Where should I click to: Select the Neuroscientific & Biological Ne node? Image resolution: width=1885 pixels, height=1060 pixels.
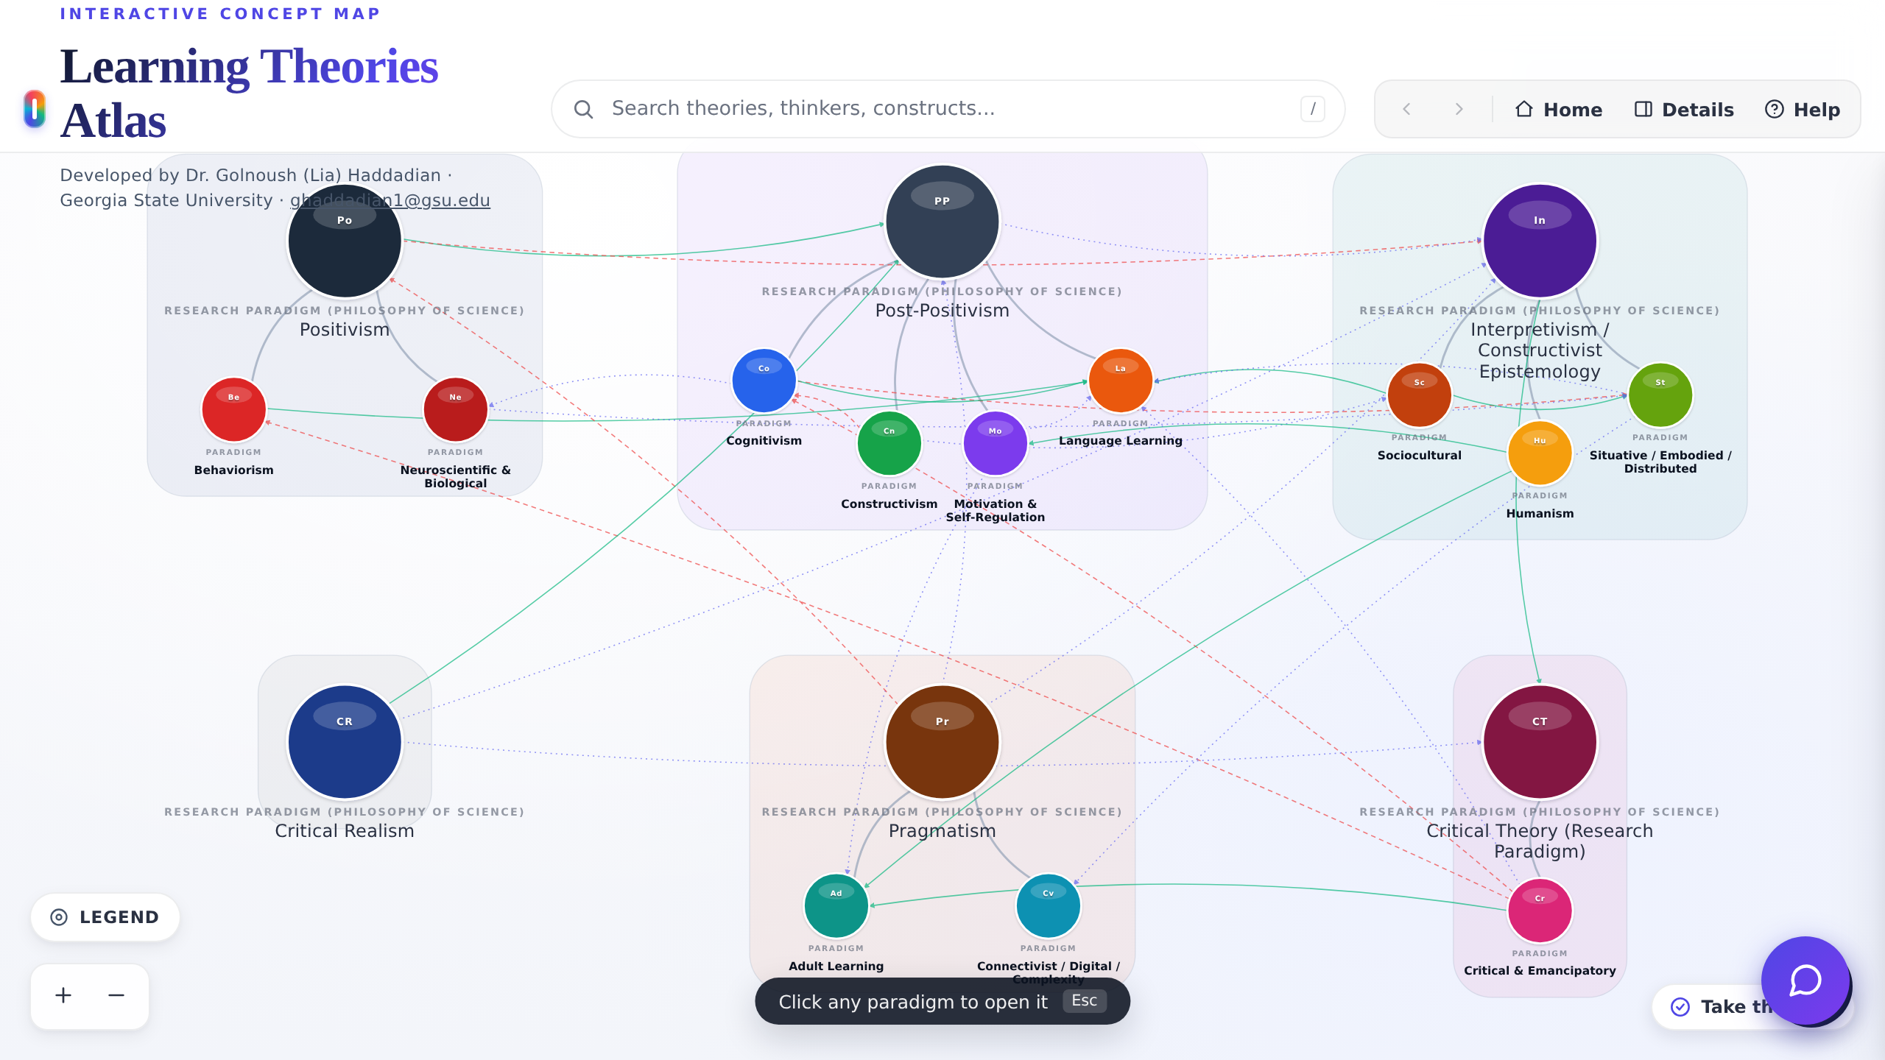[x=456, y=410]
